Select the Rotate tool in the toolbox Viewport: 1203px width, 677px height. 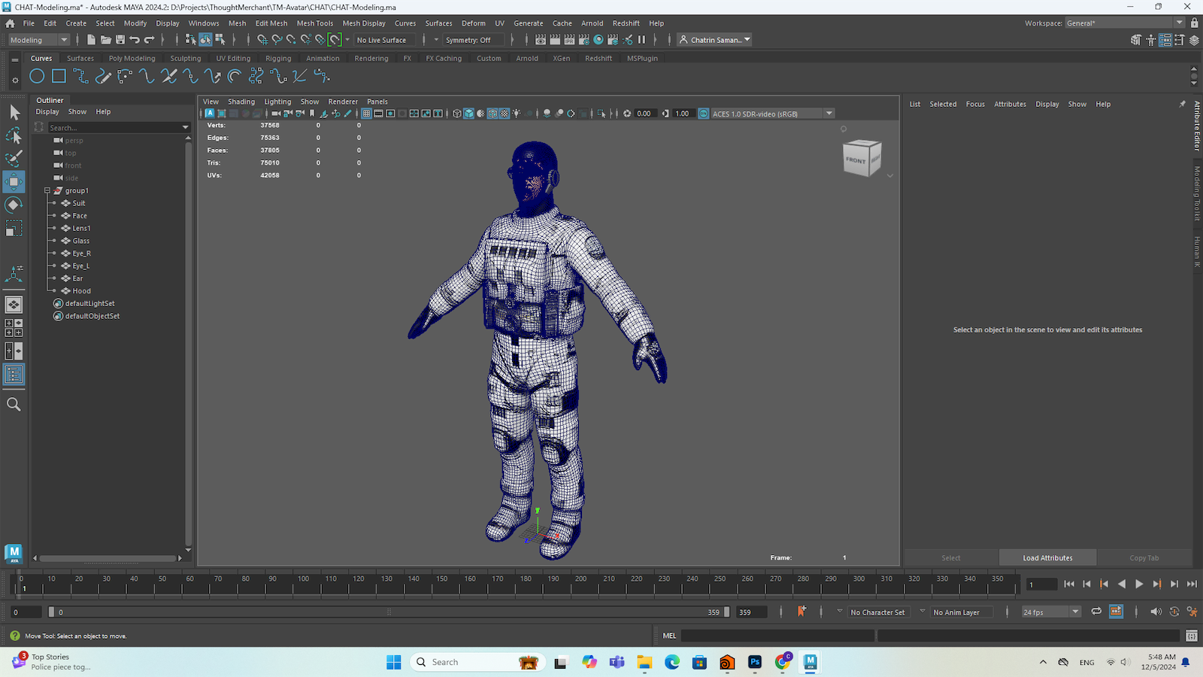14,205
